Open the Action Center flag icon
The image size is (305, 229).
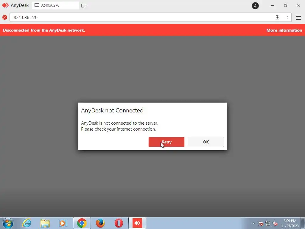pyautogui.click(x=261, y=223)
